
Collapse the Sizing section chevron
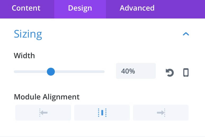point(186,34)
